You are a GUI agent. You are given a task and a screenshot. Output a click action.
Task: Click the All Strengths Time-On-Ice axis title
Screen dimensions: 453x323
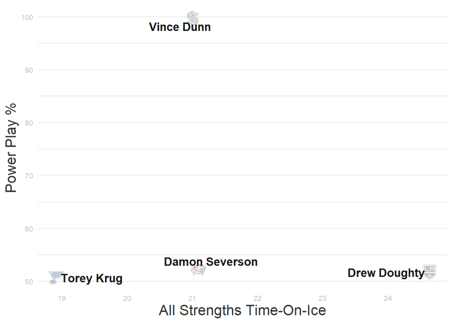(x=242, y=311)
